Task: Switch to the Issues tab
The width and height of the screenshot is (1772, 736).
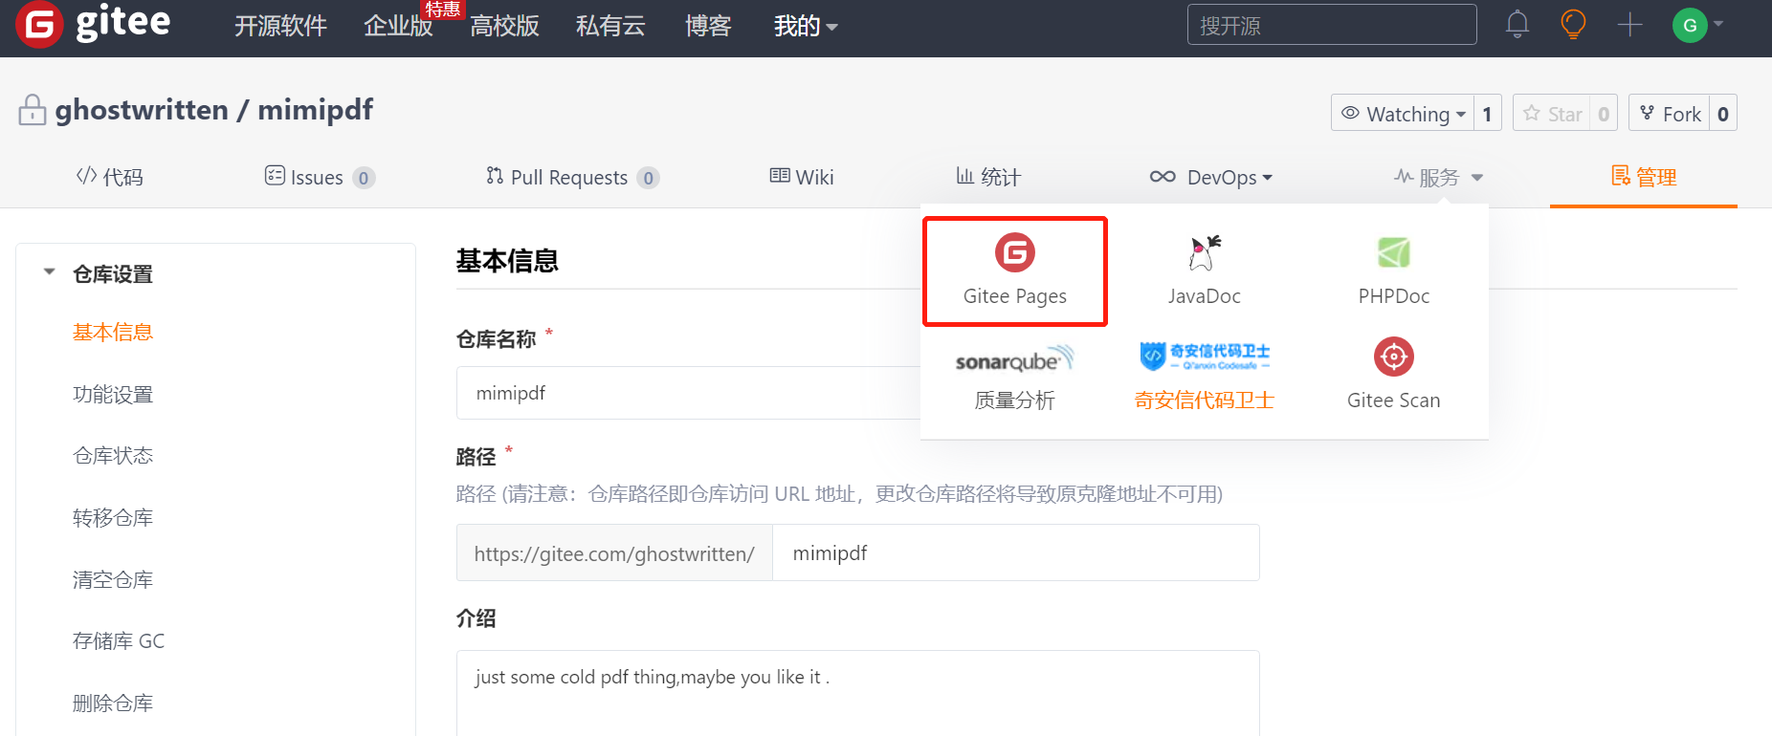Action: [x=319, y=177]
